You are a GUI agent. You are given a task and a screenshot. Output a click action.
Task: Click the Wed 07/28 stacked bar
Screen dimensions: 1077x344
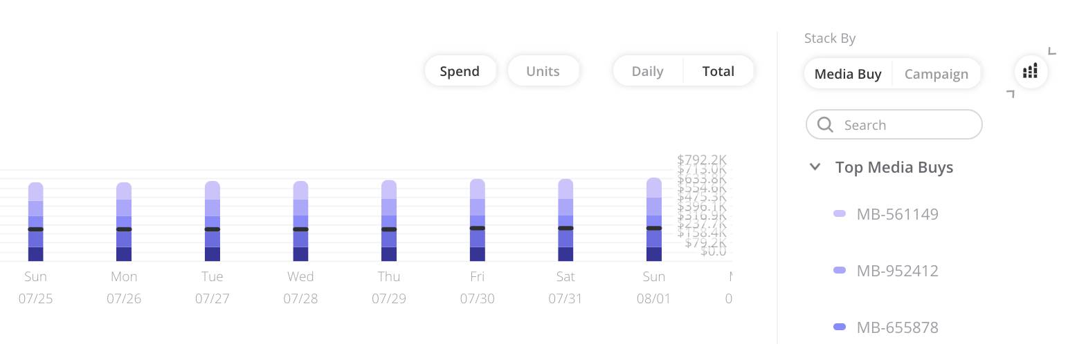(300, 221)
